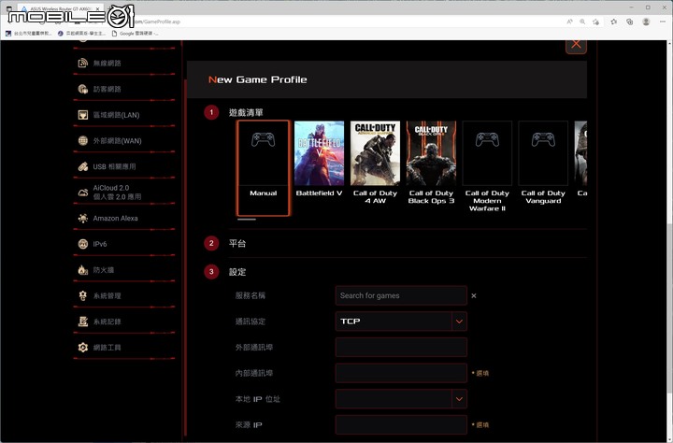
Task: Click step 3 設定 heading
Action: (237, 272)
